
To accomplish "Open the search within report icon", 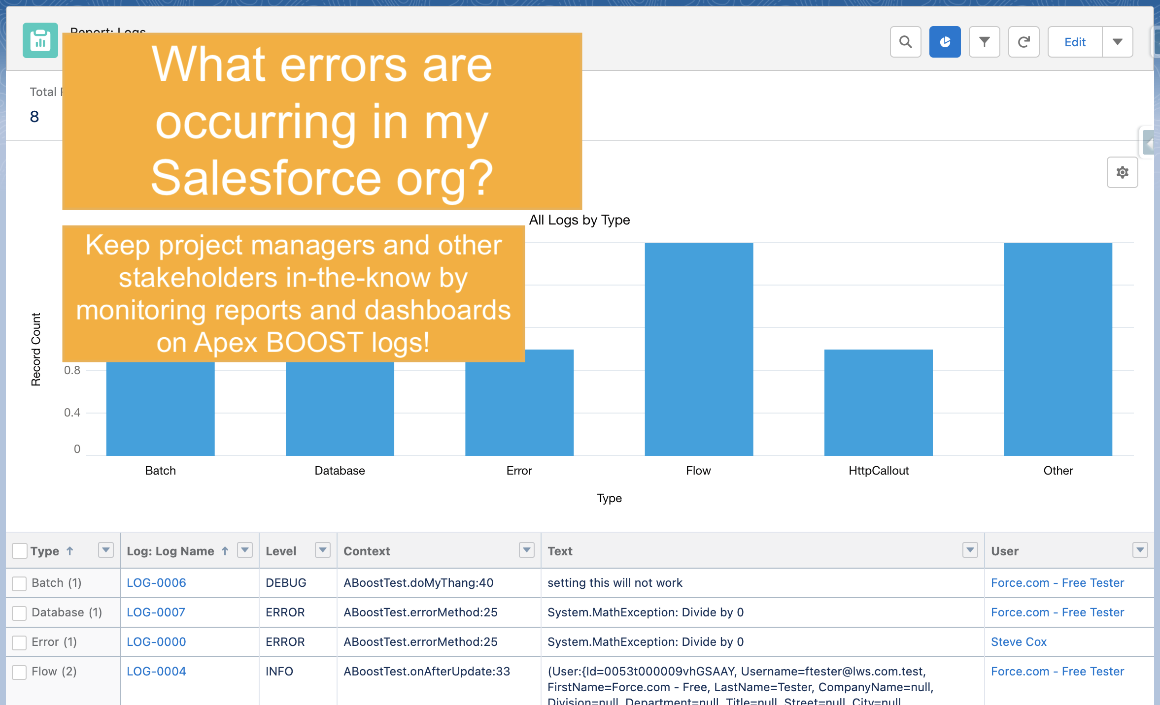I will 905,42.
